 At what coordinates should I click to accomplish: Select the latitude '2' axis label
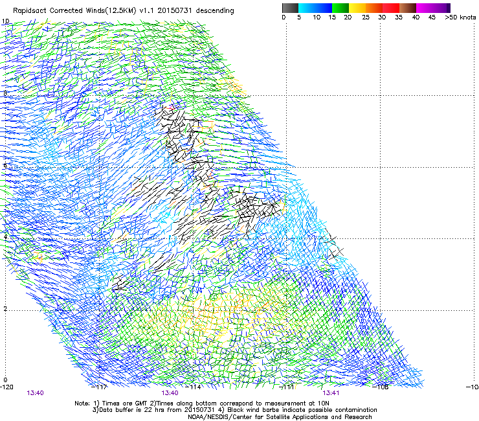[5, 309]
